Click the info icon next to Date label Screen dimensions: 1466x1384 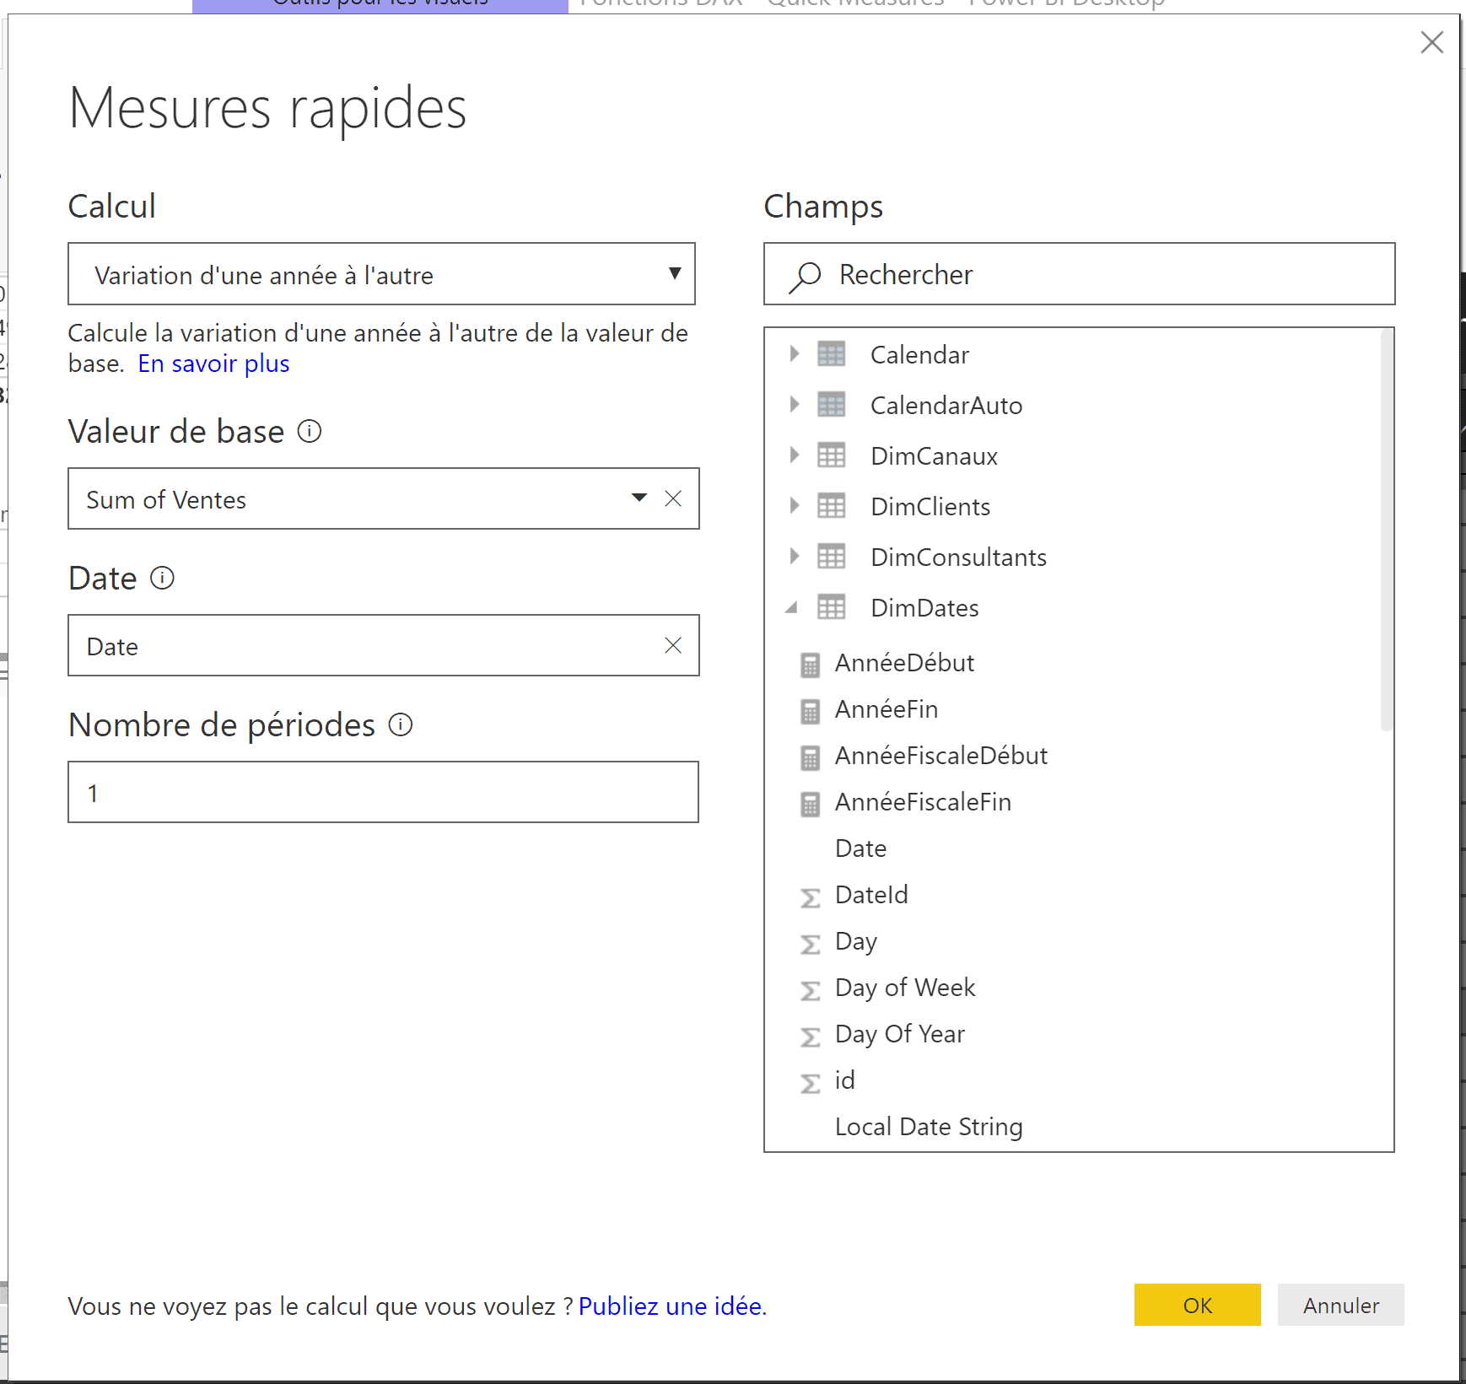point(162,578)
